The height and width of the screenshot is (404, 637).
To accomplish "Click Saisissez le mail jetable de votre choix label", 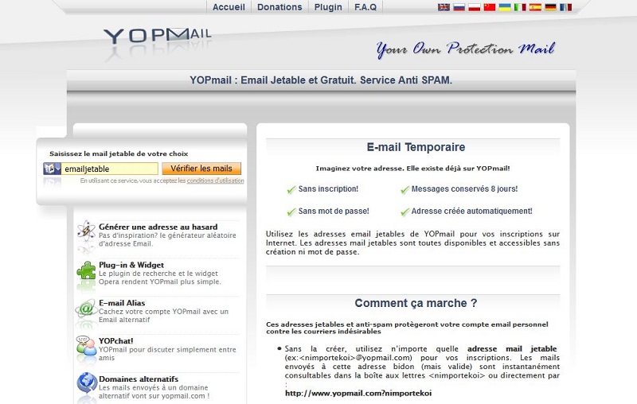I will [x=119, y=153].
